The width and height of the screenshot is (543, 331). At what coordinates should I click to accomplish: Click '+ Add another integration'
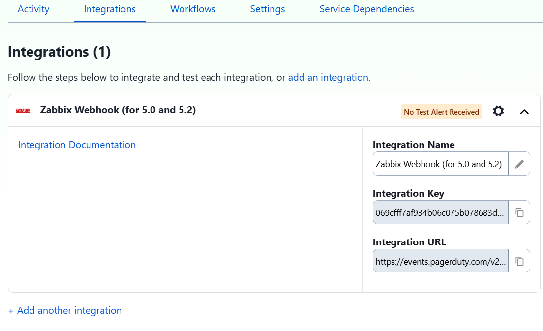65,310
